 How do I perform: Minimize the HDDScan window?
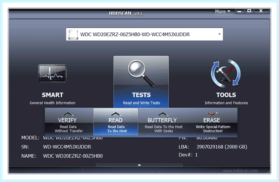[239, 11]
